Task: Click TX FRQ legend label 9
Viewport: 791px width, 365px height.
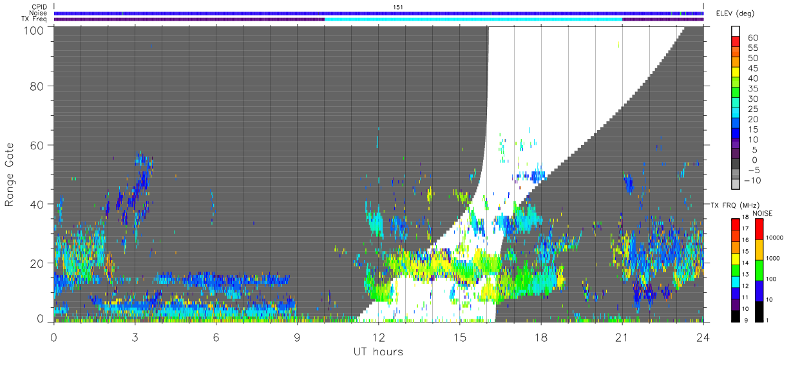Action: pyautogui.click(x=747, y=320)
